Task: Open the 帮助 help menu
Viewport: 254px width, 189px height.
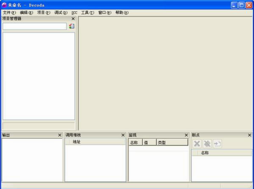Action: (122, 13)
